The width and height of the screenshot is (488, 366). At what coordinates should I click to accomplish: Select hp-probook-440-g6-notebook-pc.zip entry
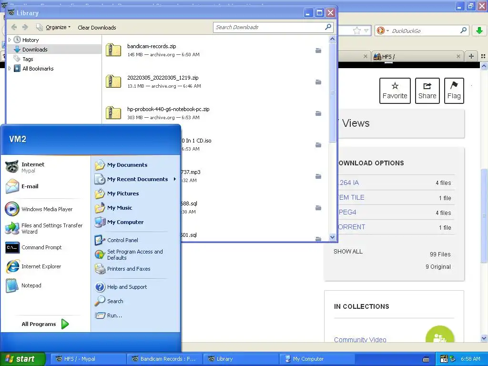pyautogui.click(x=215, y=113)
